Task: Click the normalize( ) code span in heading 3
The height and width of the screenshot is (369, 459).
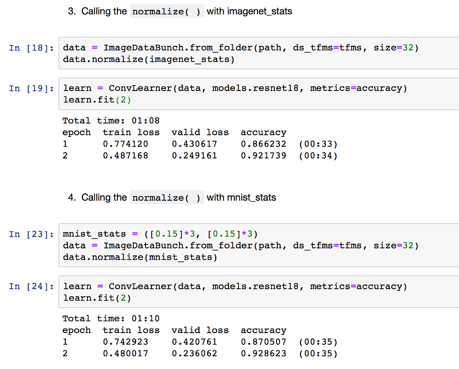Action: click(167, 11)
